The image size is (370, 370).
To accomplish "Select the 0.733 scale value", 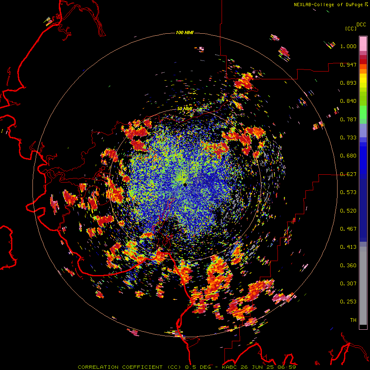I will pos(348,138).
